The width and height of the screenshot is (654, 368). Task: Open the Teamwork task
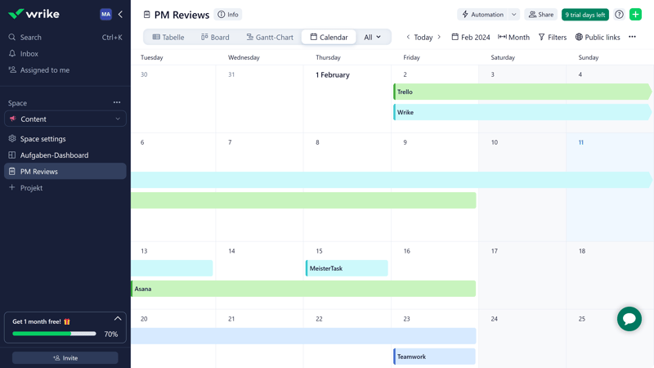click(434, 357)
